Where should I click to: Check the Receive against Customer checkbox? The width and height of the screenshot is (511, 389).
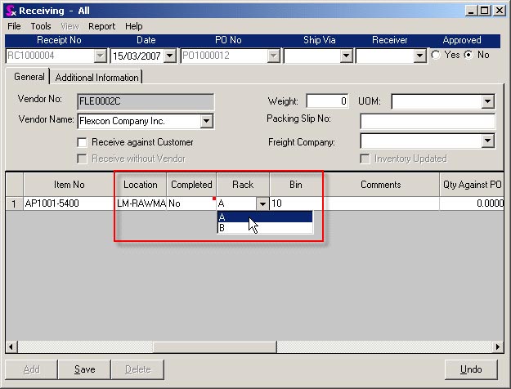coord(83,142)
